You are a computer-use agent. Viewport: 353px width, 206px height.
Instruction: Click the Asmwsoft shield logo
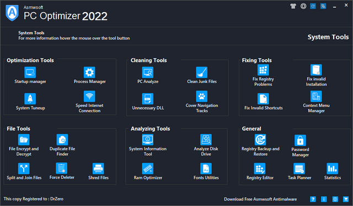[x=12, y=13]
